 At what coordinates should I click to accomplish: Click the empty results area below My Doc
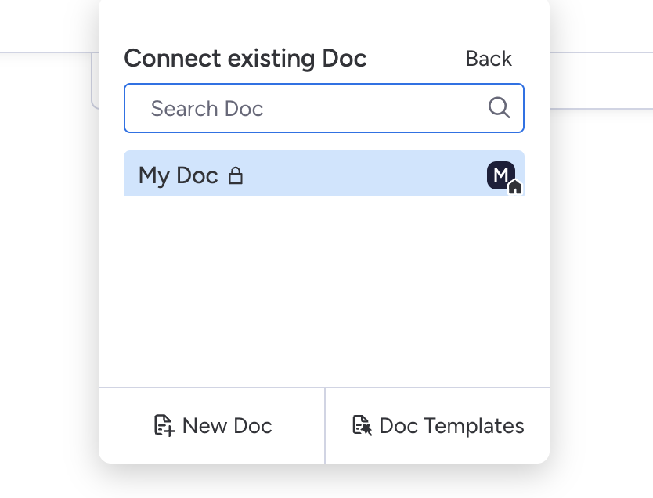(324, 290)
